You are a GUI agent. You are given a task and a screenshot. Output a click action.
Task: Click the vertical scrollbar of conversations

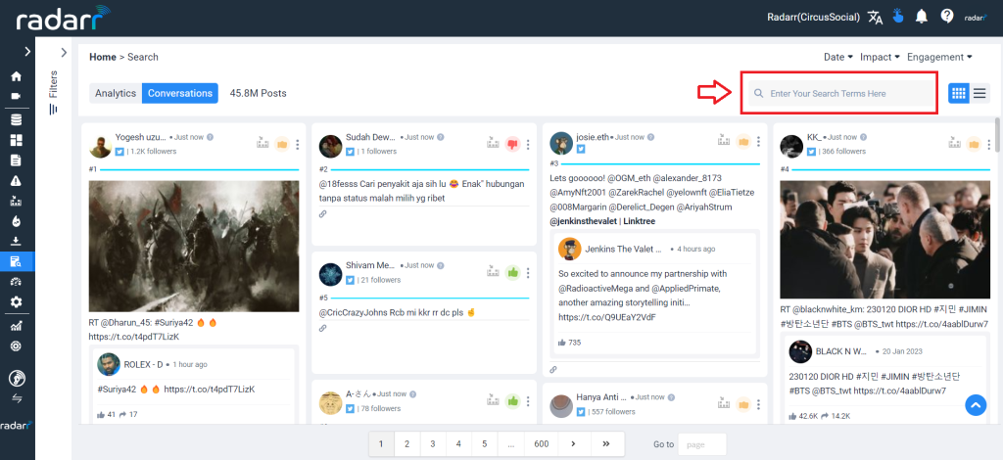(x=998, y=134)
